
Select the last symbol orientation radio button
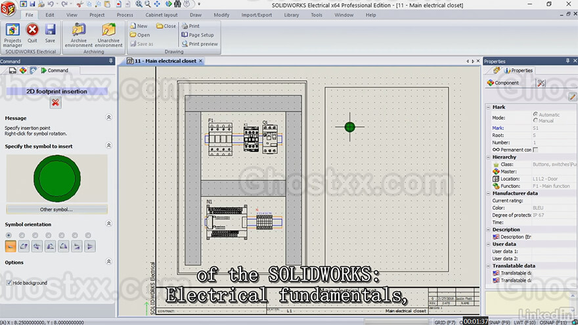click(x=88, y=235)
